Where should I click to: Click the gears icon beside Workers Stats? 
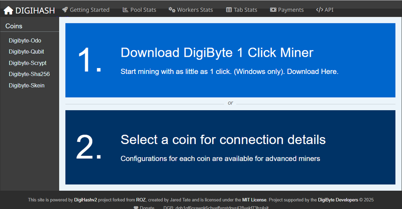(x=172, y=10)
